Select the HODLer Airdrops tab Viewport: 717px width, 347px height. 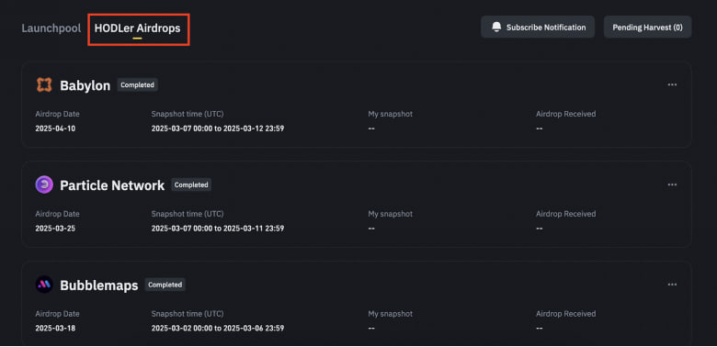[138, 28]
